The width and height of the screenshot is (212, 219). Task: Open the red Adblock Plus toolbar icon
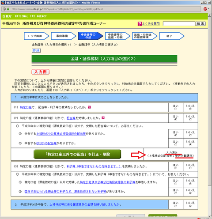click(x=205, y=9)
